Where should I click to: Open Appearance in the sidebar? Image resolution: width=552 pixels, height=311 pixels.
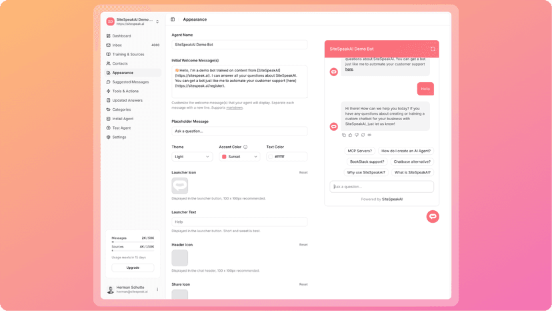pyautogui.click(x=133, y=73)
